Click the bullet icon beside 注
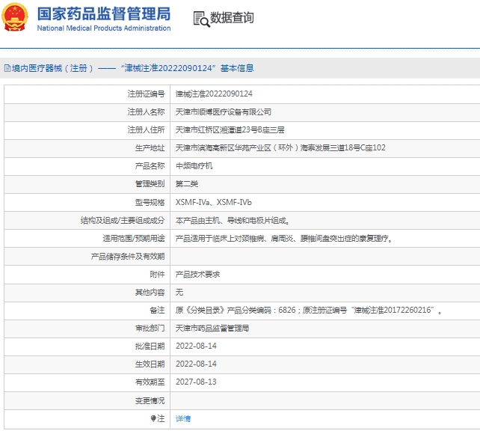The image size is (480, 431). 153,418
